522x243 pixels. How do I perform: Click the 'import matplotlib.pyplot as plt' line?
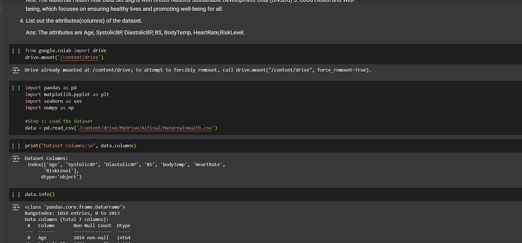point(67,94)
